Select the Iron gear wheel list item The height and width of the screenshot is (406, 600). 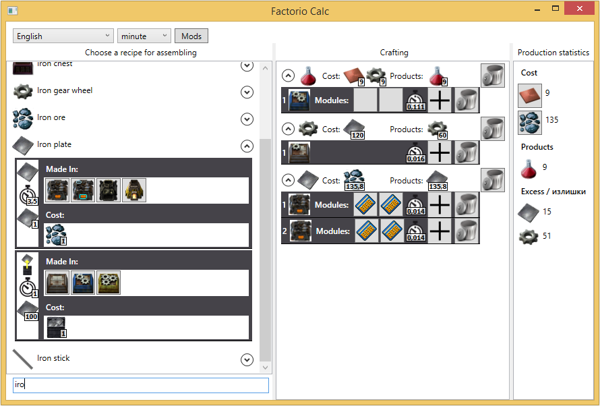133,91
